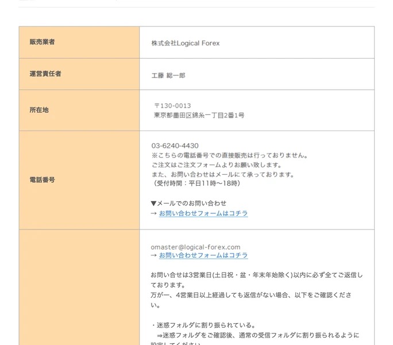Click note ※こちらの電話番号での直接販売
This screenshot has width=393, height=345.
230,155
